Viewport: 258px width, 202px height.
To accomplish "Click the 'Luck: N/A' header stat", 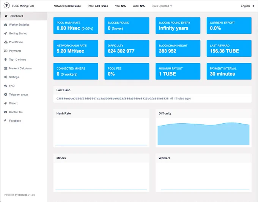I will pyautogui.click(x=138, y=6).
